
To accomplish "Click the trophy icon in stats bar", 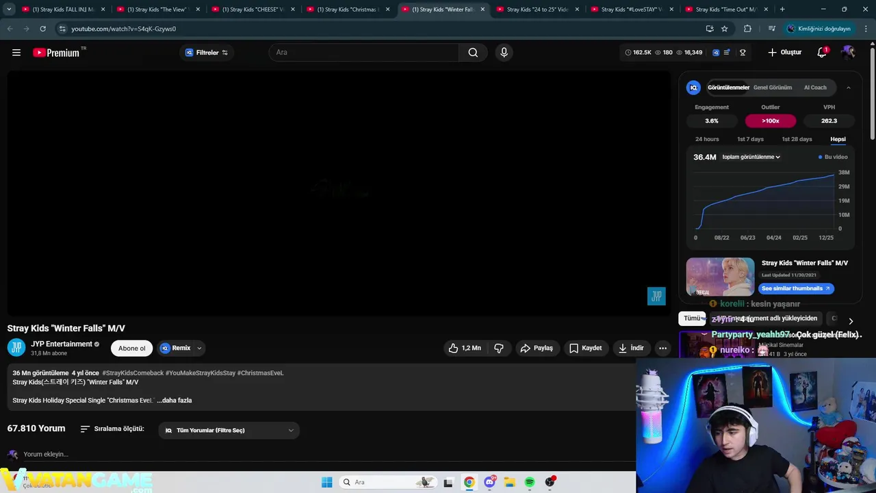I will [x=743, y=53].
